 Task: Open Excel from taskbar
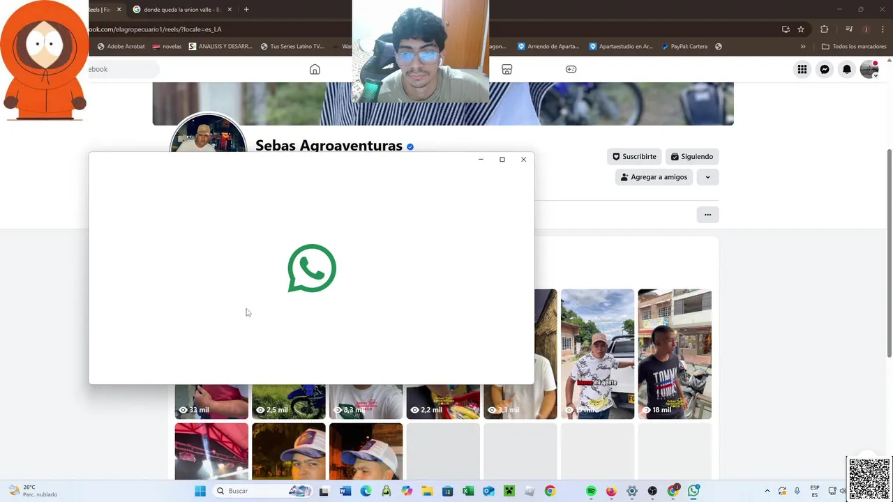(468, 491)
